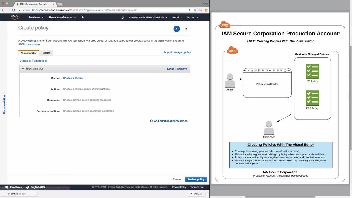This screenshot has height=198, width=352.
Task: Go to step 1 of Create policy
Action: click(177, 29)
